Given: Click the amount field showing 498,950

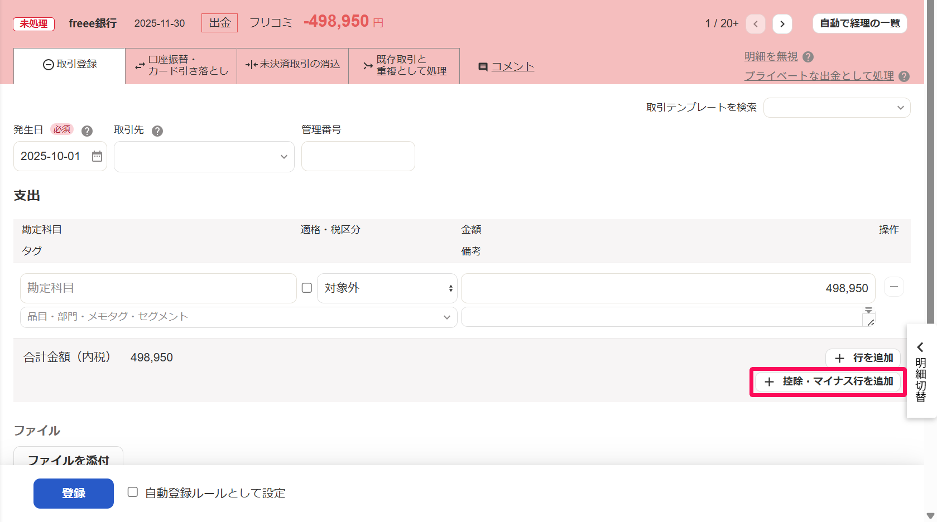Looking at the screenshot, I should [668, 288].
